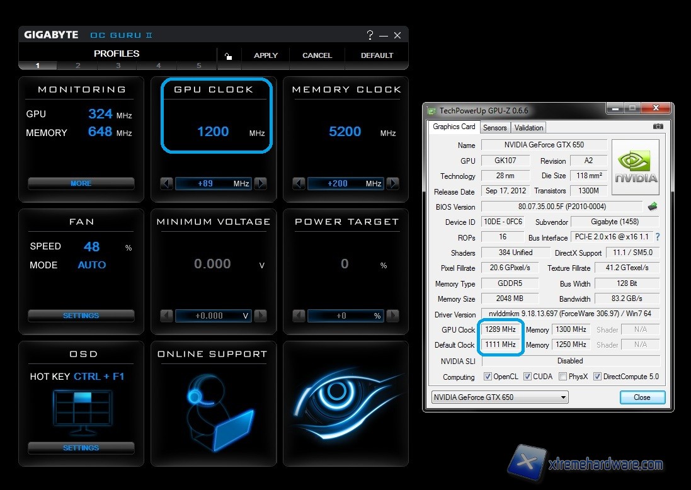691x490 pixels.
Task: Click the Gigabyte eye logo tile
Action: point(342,403)
